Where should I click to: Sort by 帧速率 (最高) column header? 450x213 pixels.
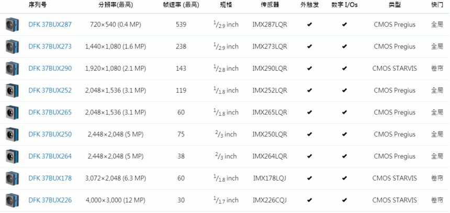[x=181, y=5]
